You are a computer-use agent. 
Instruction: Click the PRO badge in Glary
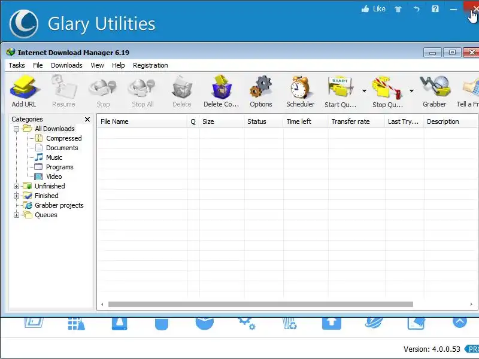(x=472, y=349)
